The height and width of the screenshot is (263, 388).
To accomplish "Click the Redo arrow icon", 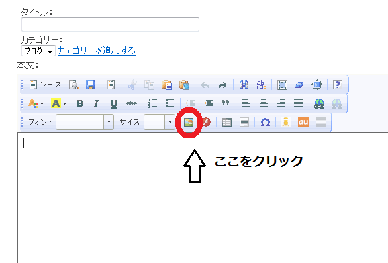I will (222, 85).
